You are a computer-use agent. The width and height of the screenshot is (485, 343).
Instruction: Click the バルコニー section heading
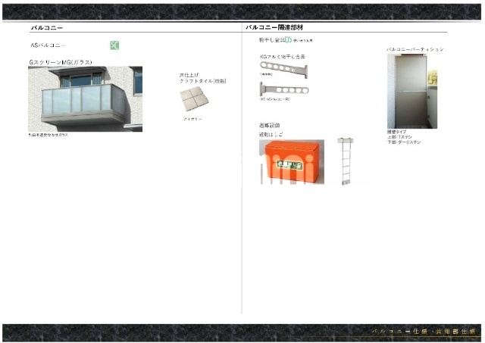point(45,27)
